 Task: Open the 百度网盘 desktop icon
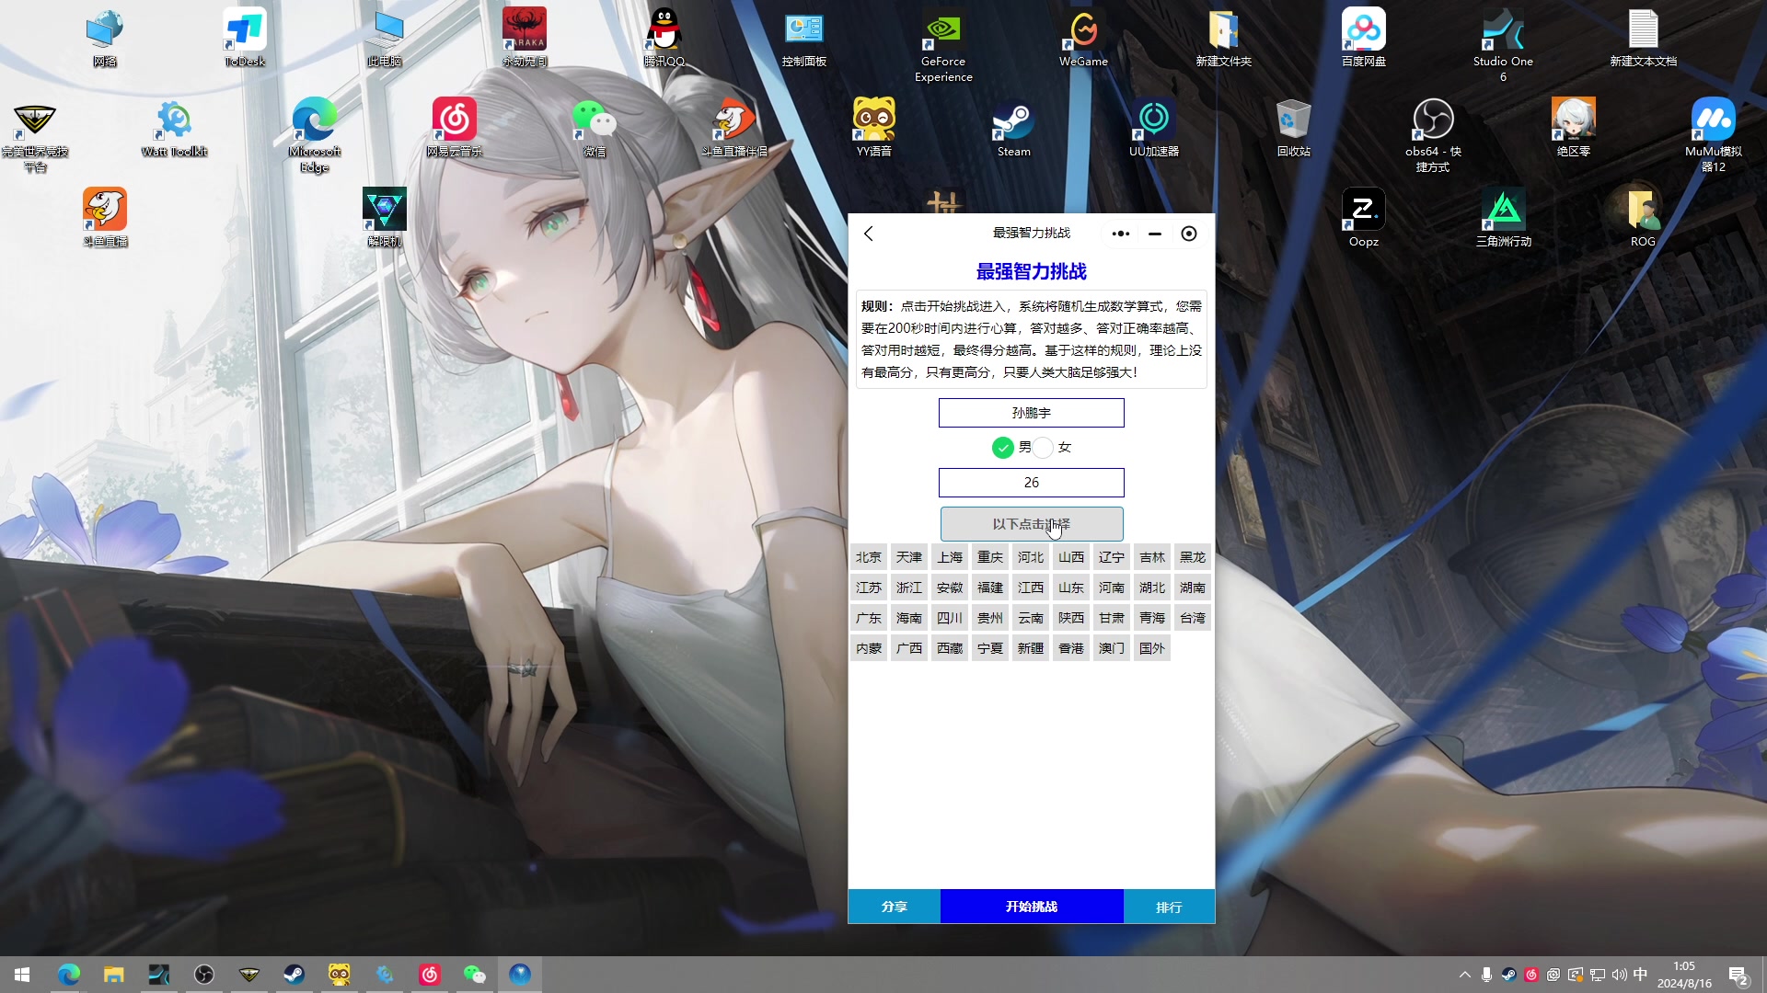1363,37
